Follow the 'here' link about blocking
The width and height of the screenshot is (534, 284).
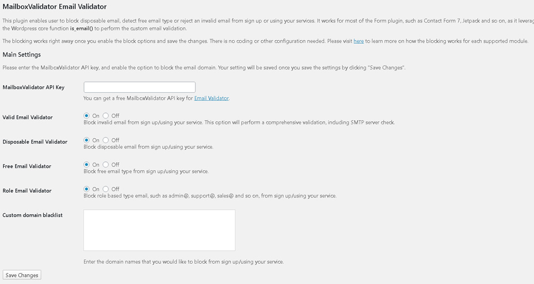point(359,41)
